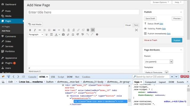The image size is (190, 106).
Task: Click the Firebug inspect element icon
Action: click(x=8, y=77)
